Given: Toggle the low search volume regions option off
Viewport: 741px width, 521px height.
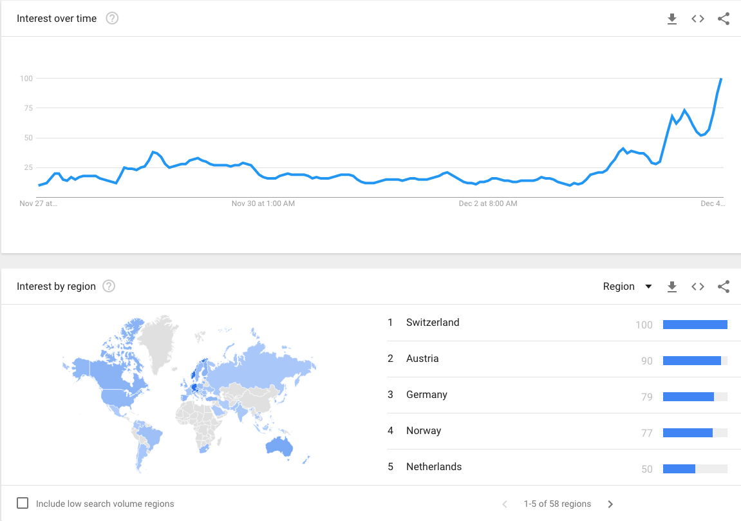Looking at the screenshot, I should (x=22, y=502).
